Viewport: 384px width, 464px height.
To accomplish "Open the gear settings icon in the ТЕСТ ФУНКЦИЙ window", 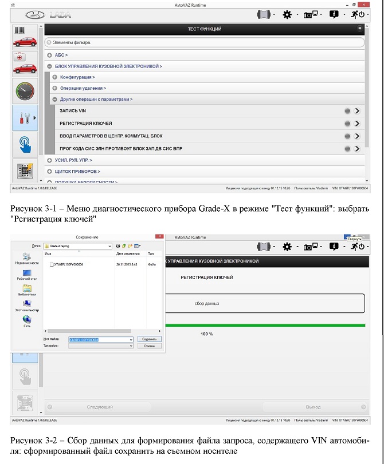I will pyautogui.click(x=287, y=14).
